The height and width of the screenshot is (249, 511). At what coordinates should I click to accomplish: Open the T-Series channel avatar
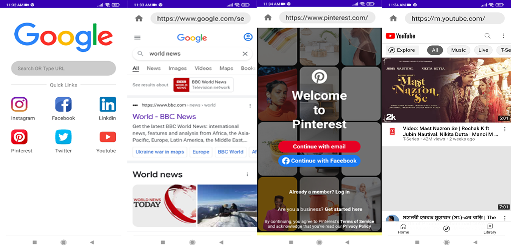pyautogui.click(x=392, y=132)
